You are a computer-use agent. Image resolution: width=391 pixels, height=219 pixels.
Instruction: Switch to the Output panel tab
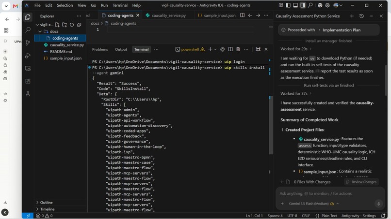pyautogui.click(x=121, y=49)
